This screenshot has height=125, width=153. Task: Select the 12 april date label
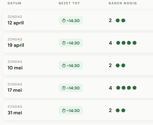click(16, 23)
